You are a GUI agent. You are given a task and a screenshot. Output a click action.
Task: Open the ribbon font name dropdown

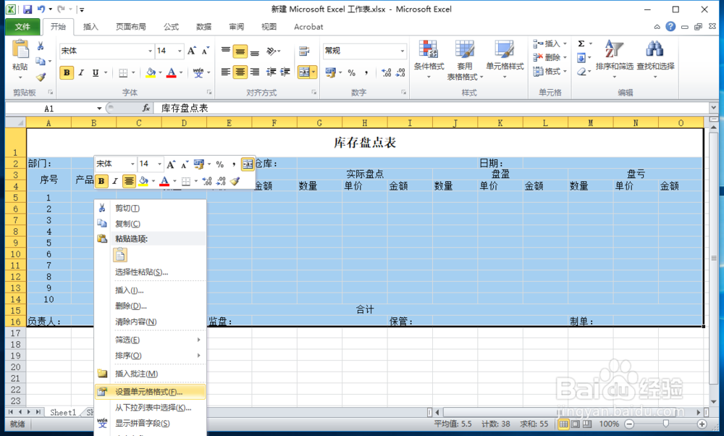(150, 51)
